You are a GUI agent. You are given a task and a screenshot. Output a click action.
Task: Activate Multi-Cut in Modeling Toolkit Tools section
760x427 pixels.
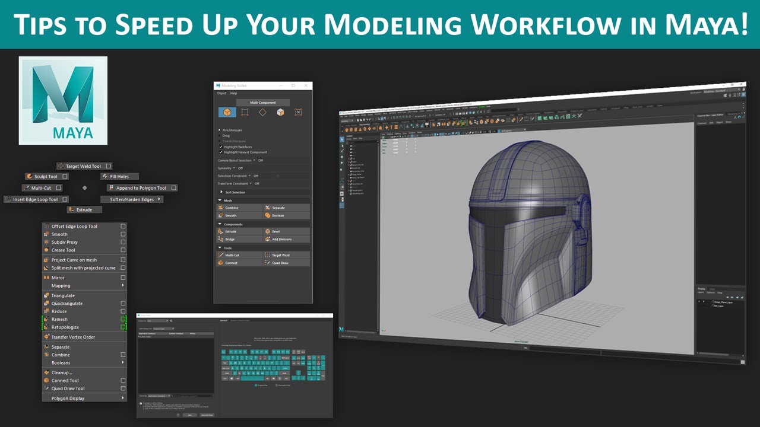tap(239, 255)
